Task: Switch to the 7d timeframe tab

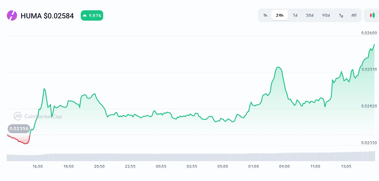Action: click(295, 15)
